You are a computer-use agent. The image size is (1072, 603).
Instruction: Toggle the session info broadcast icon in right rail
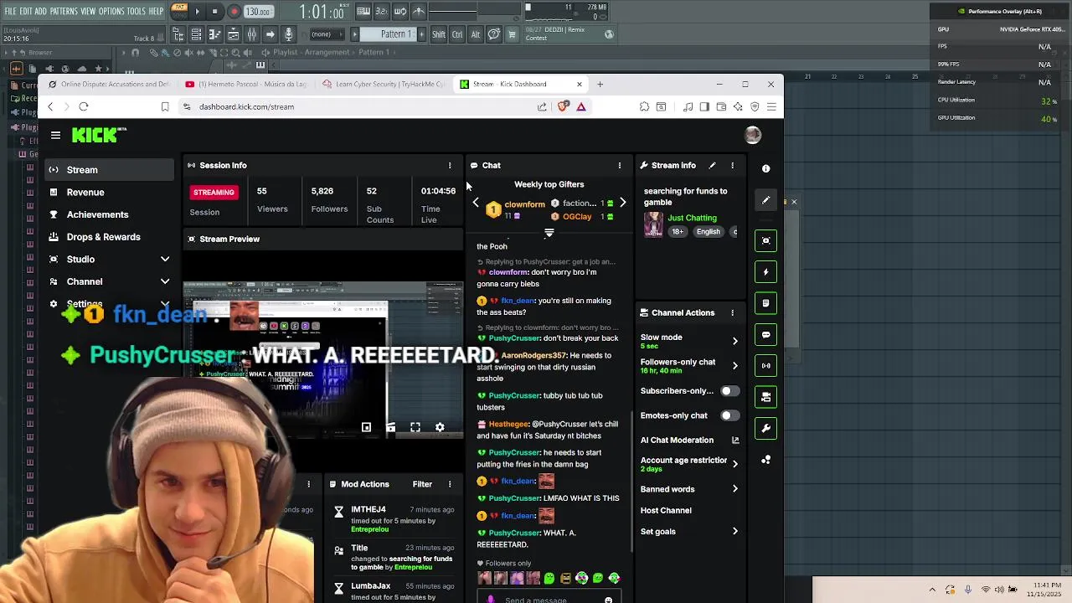[x=765, y=365]
